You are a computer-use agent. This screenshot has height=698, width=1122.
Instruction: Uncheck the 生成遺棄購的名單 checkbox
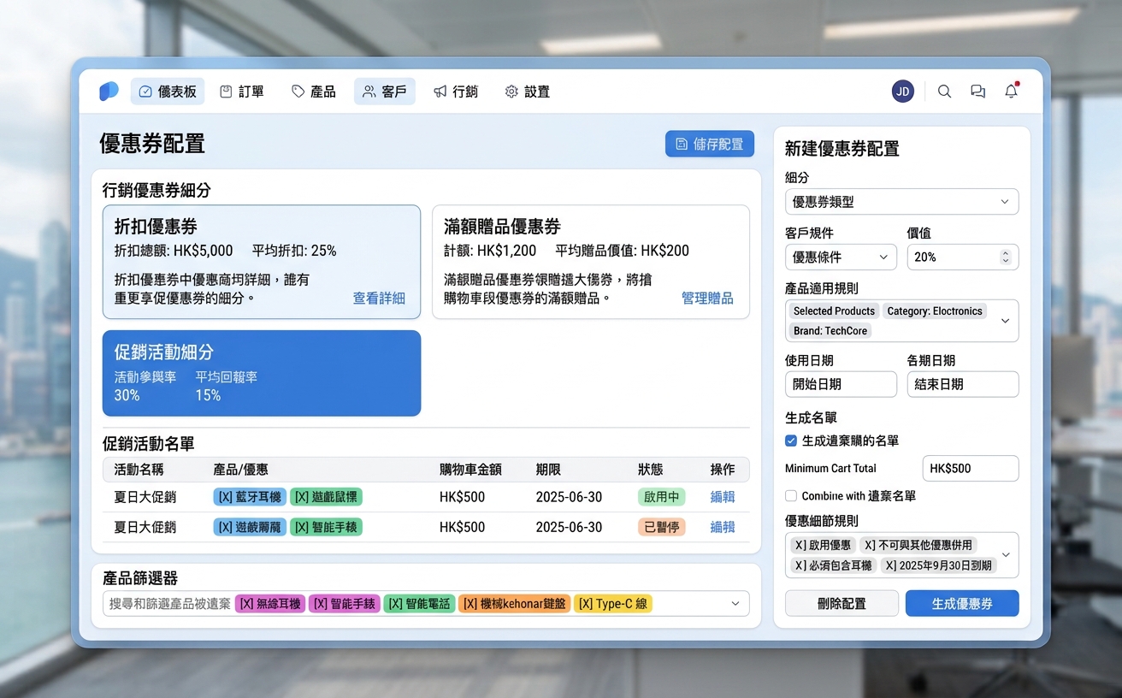coord(791,441)
